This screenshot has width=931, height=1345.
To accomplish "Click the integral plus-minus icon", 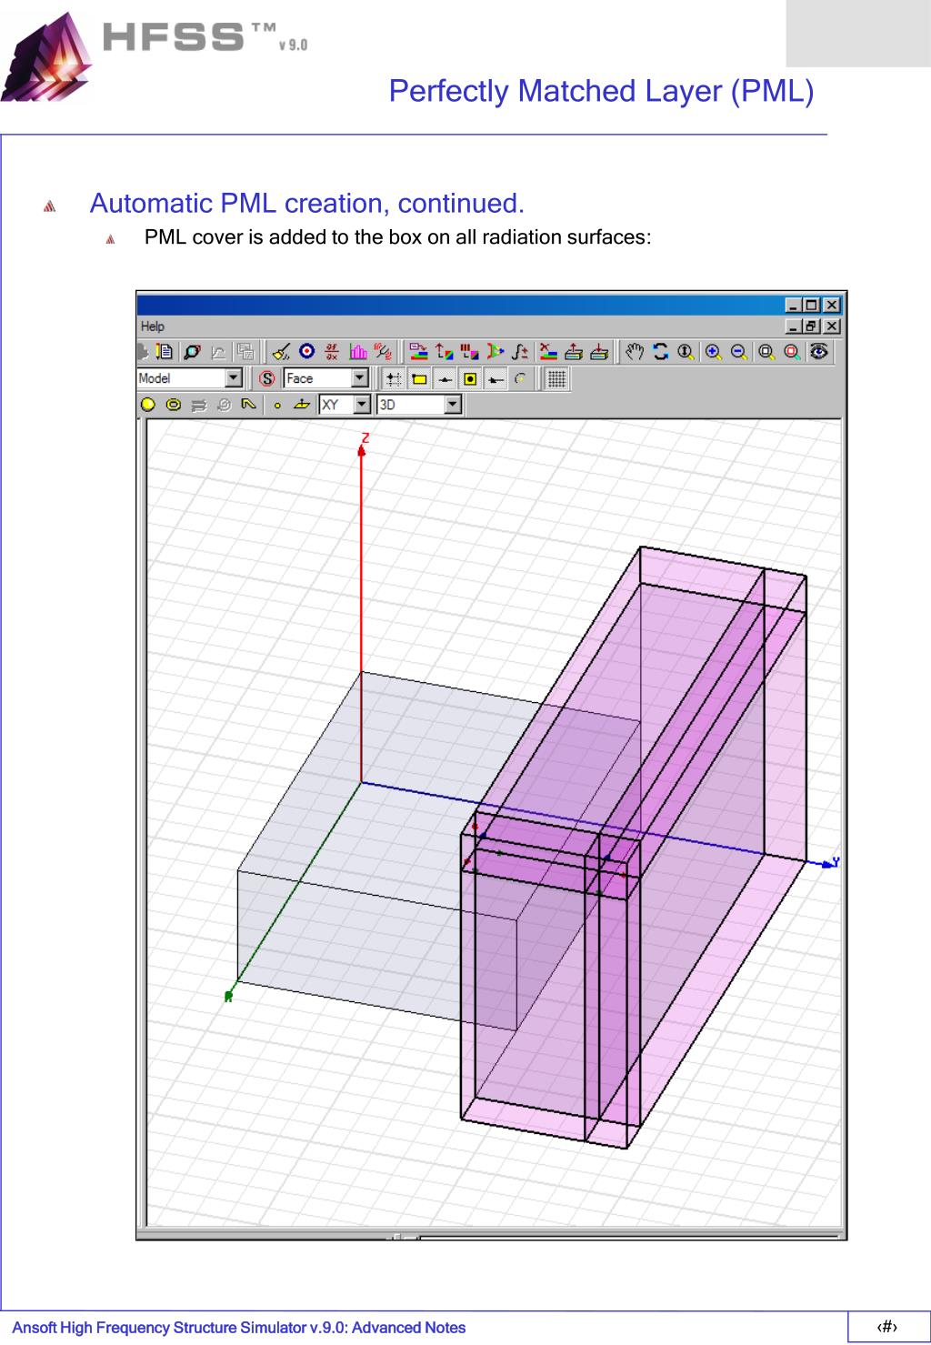I will click(521, 352).
